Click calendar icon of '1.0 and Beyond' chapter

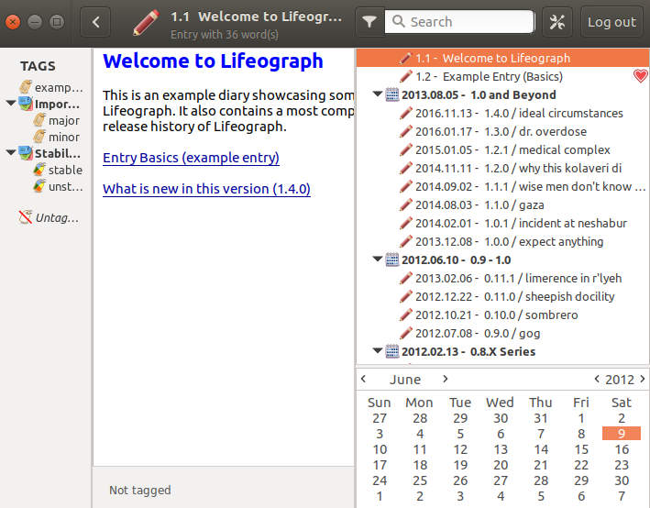coord(392,94)
